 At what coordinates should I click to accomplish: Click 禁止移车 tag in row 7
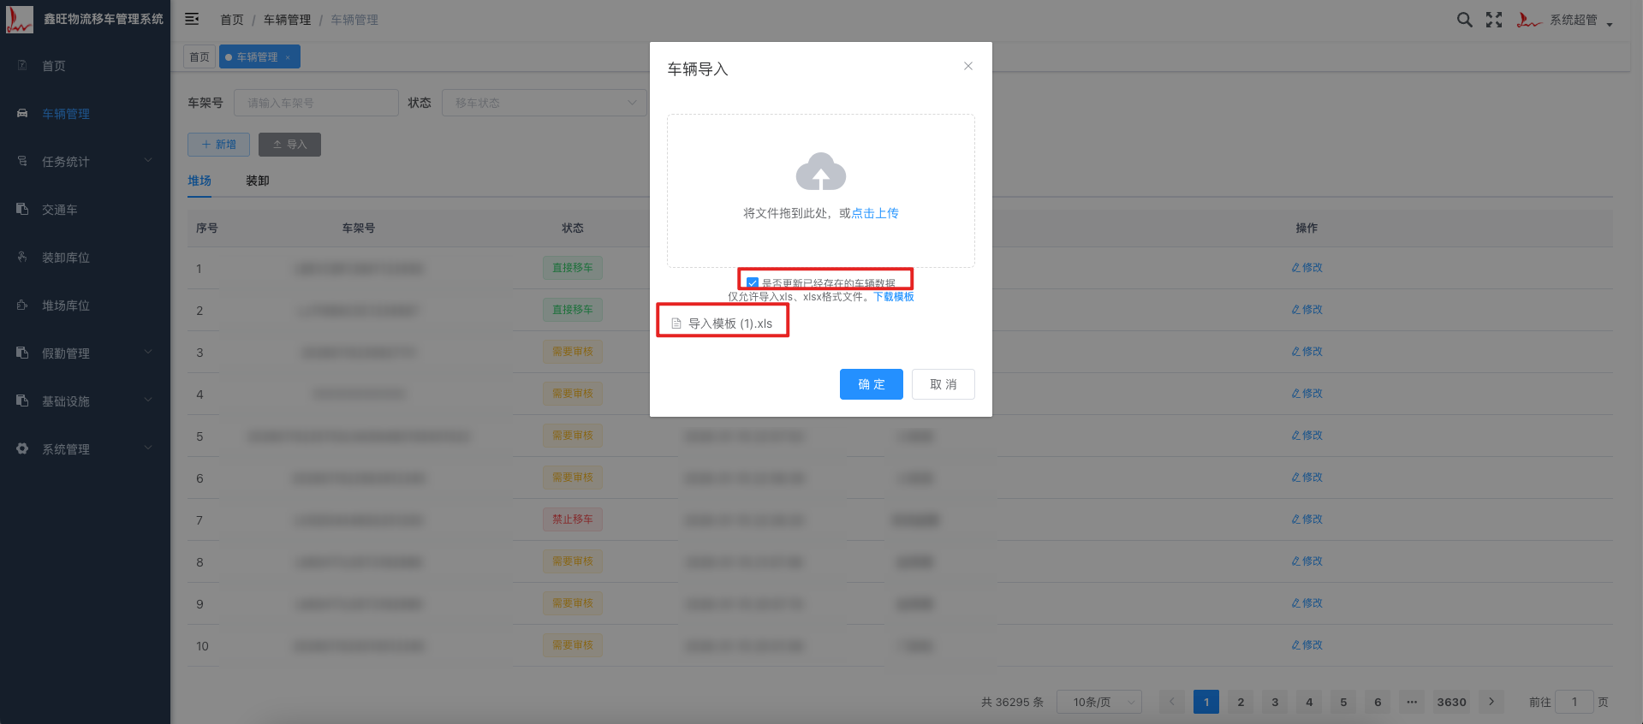coord(572,519)
